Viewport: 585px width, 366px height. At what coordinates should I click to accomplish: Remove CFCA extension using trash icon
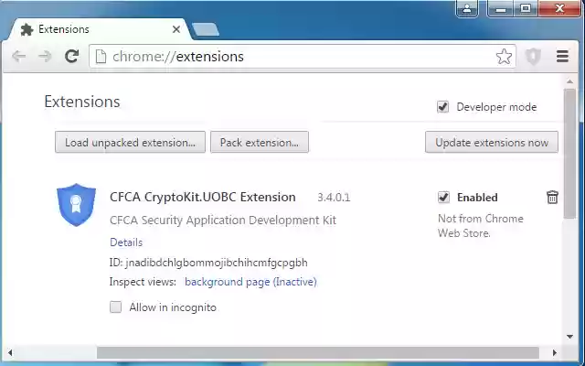pyautogui.click(x=552, y=197)
